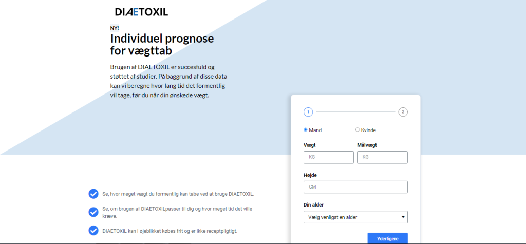
Task: Click the Målvægt KG input field
Action: coord(382,157)
